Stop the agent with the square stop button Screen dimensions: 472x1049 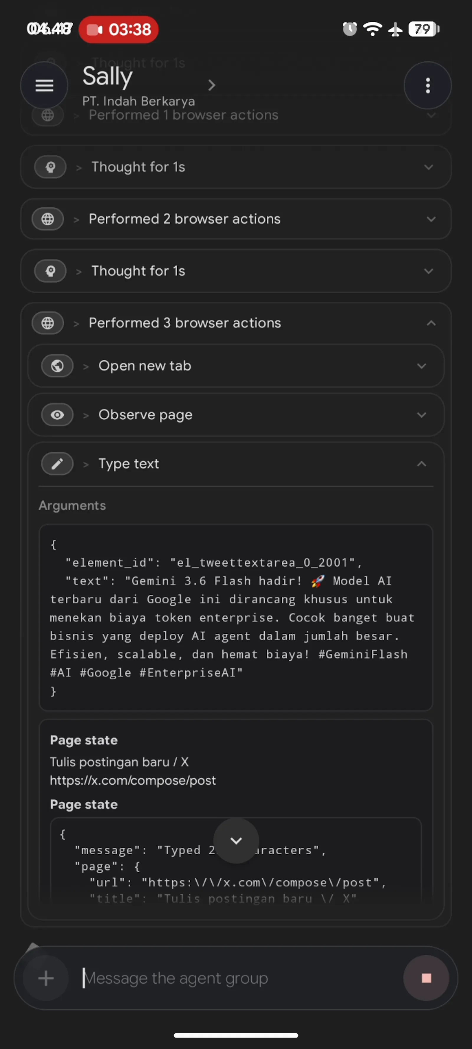[426, 978]
